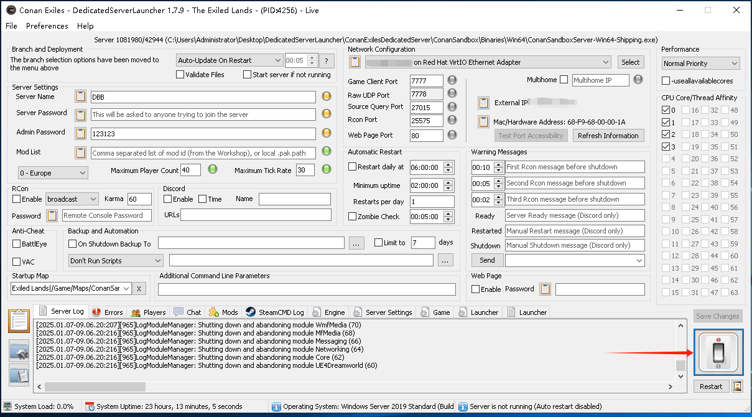
Task: Check the VAC anti-cheat box
Action: point(17,261)
